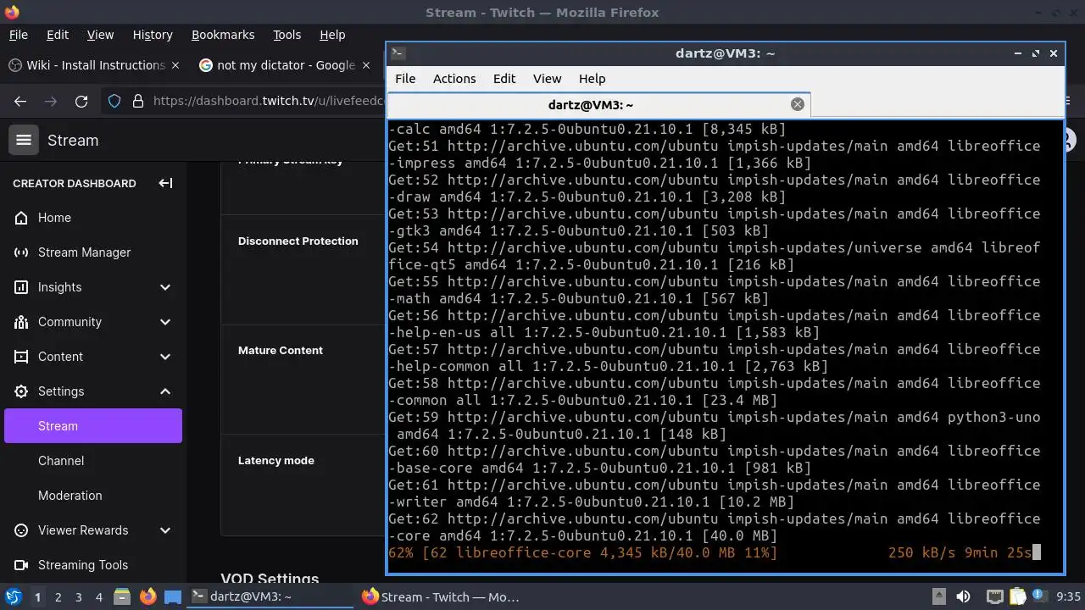Image resolution: width=1085 pixels, height=610 pixels.
Task: Collapse the Creator Dashboard sidebar
Action: pos(165,183)
